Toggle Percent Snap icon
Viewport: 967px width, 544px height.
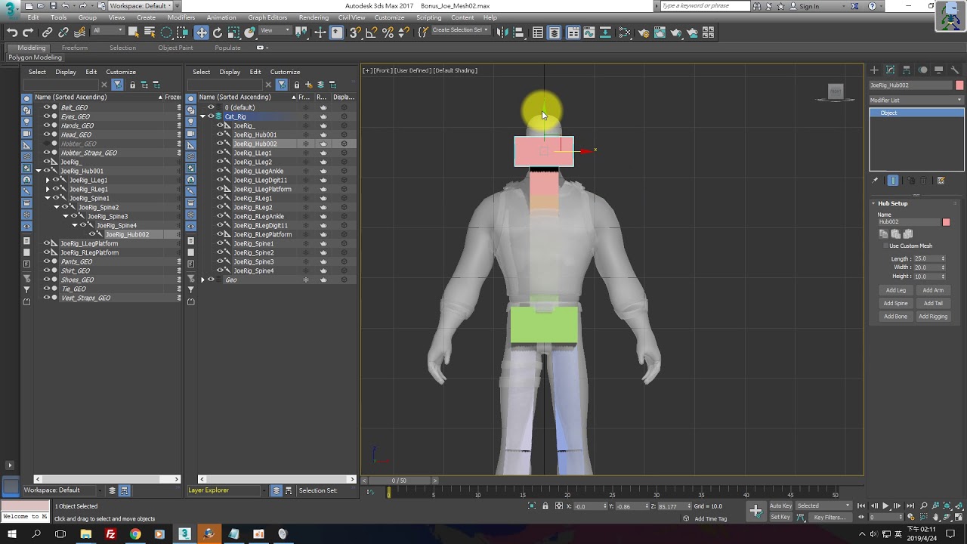(388, 32)
